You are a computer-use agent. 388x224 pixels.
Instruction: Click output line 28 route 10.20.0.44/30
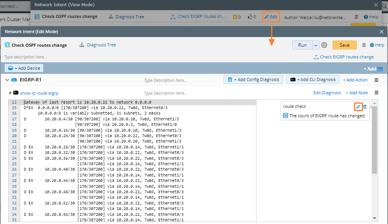(104, 180)
